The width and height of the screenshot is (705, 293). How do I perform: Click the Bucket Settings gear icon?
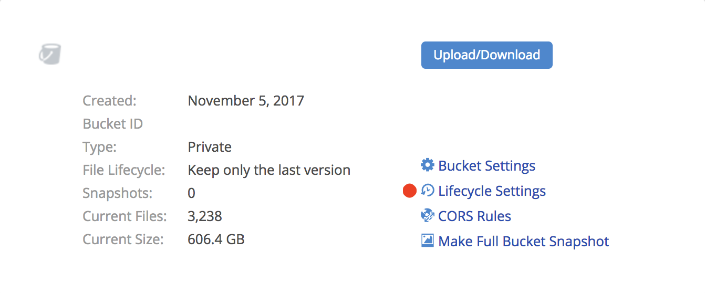pos(428,165)
